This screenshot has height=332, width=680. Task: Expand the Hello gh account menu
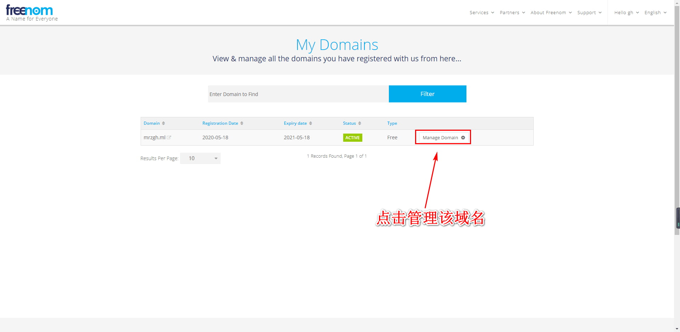pyautogui.click(x=626, y=12)
